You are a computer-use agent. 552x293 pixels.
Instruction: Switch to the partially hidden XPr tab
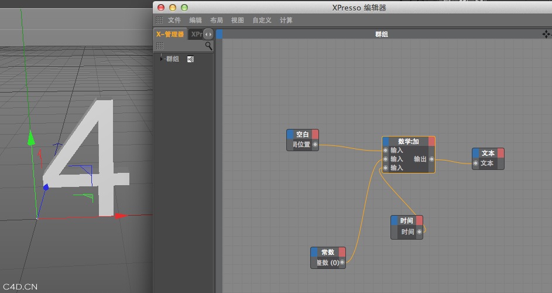[x=196, y=34]
